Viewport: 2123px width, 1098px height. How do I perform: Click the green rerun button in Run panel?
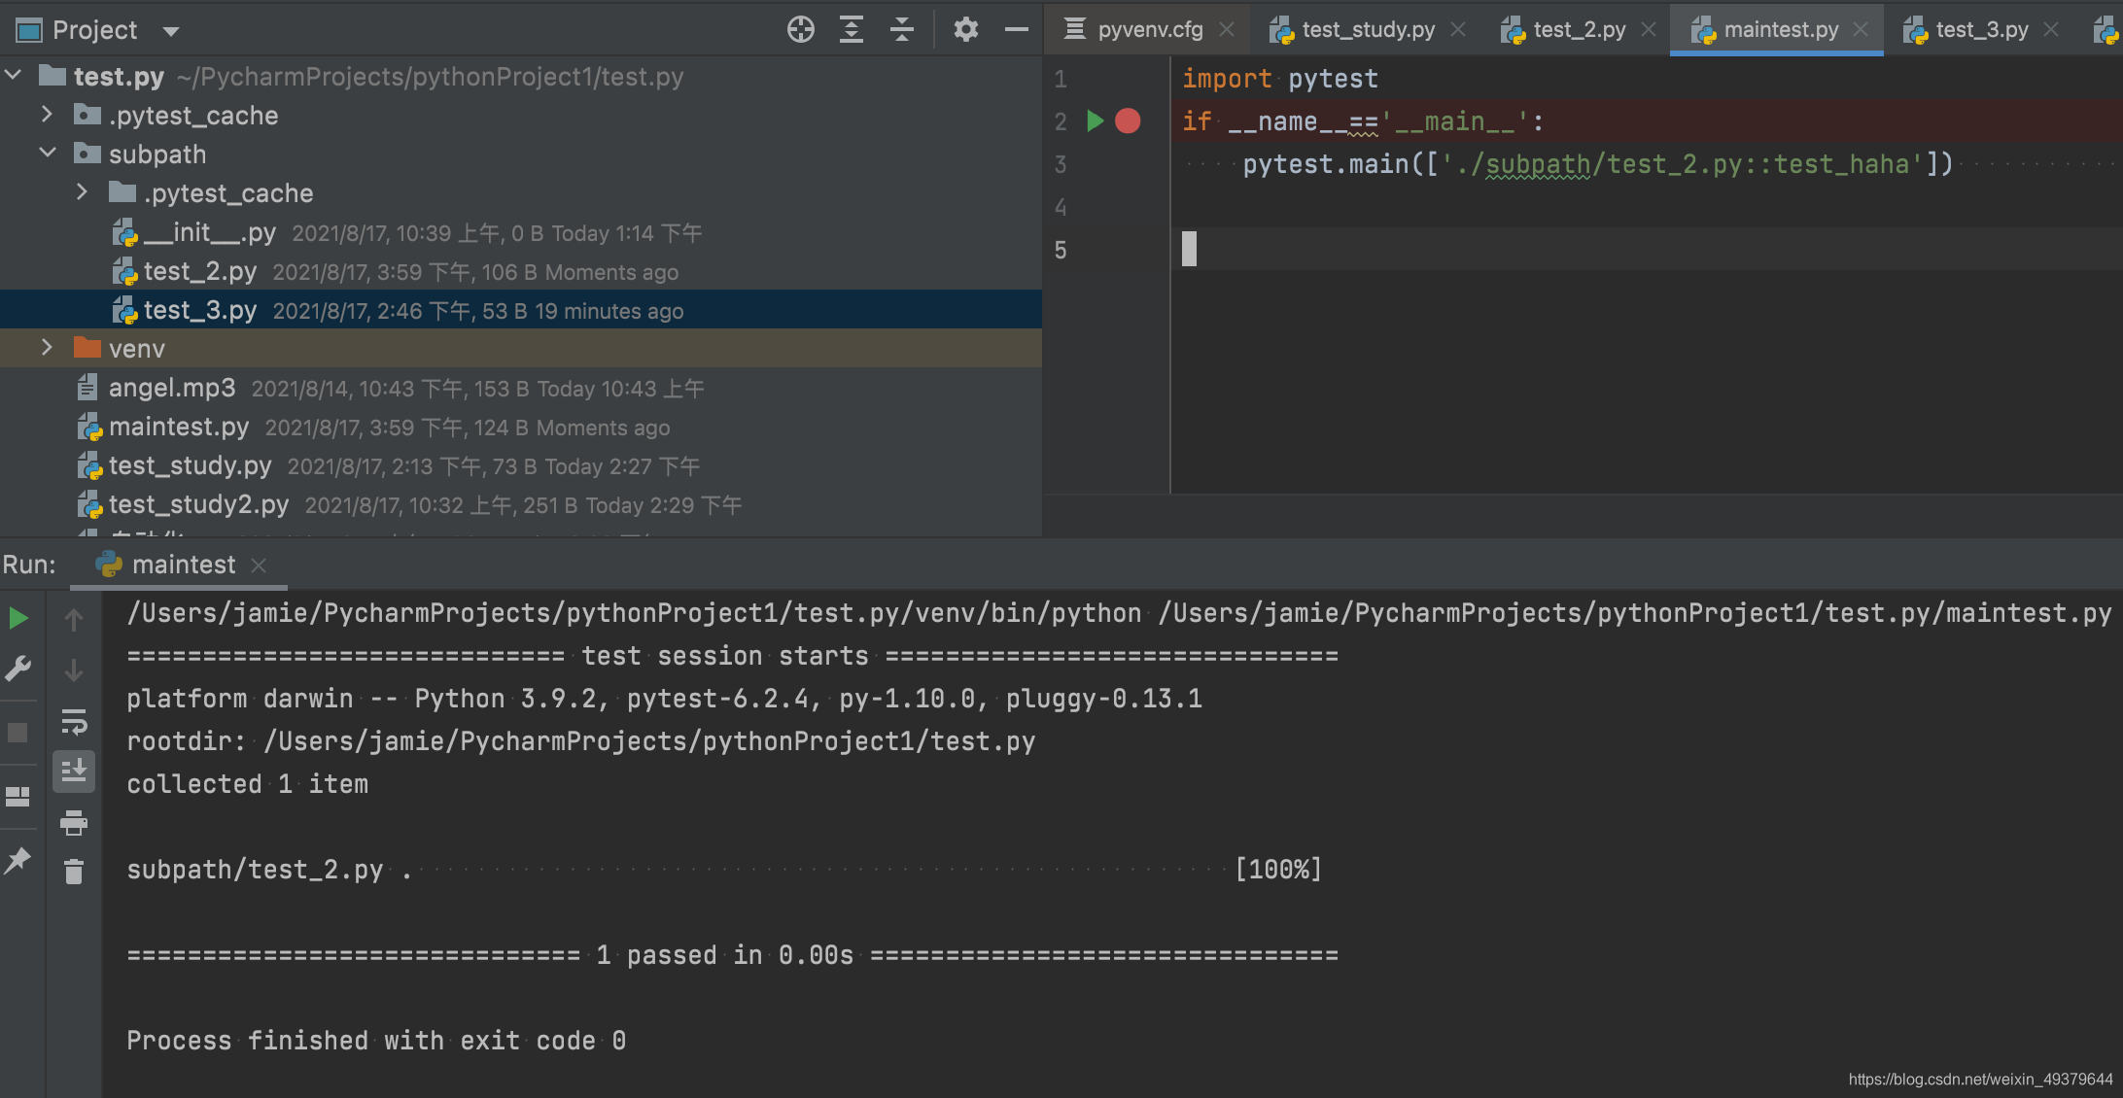[18, 619]
